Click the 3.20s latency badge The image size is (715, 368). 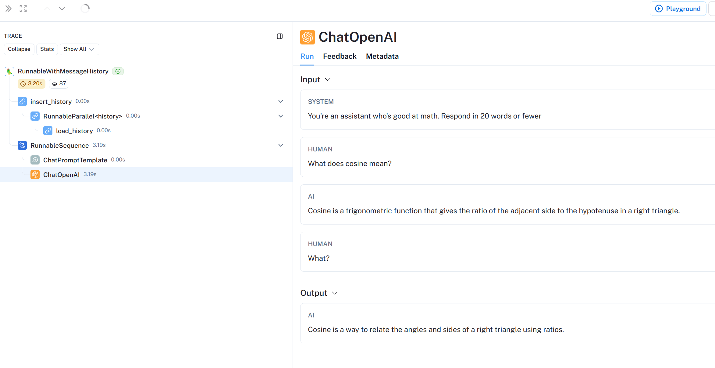[x=31, y=84]
